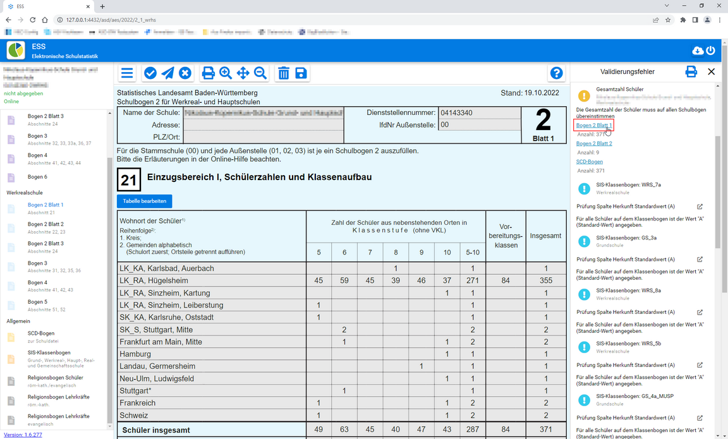Follow the SCD-Bogen link in the error panel
Screen dimensions: 728x439
(588, 161)
